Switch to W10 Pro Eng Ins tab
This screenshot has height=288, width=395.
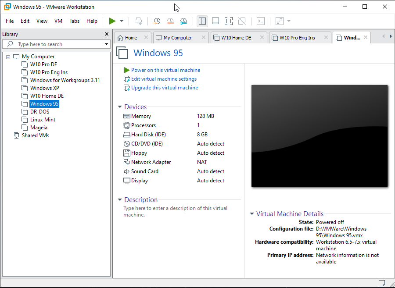pos(297,38)
